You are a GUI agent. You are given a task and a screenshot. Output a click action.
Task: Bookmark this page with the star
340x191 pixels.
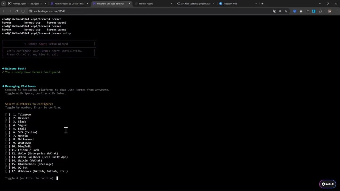click(286, 11)
